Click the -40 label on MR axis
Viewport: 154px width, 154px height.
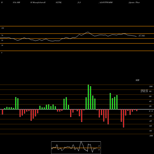pos(150,121)
